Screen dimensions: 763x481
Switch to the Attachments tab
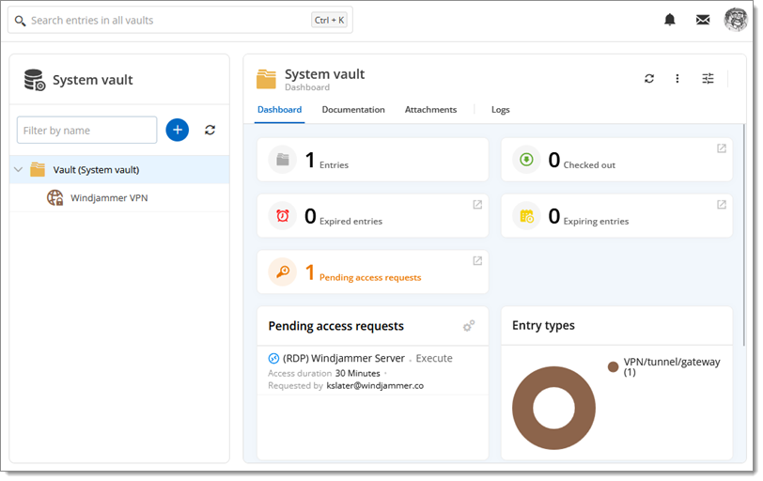430,110
